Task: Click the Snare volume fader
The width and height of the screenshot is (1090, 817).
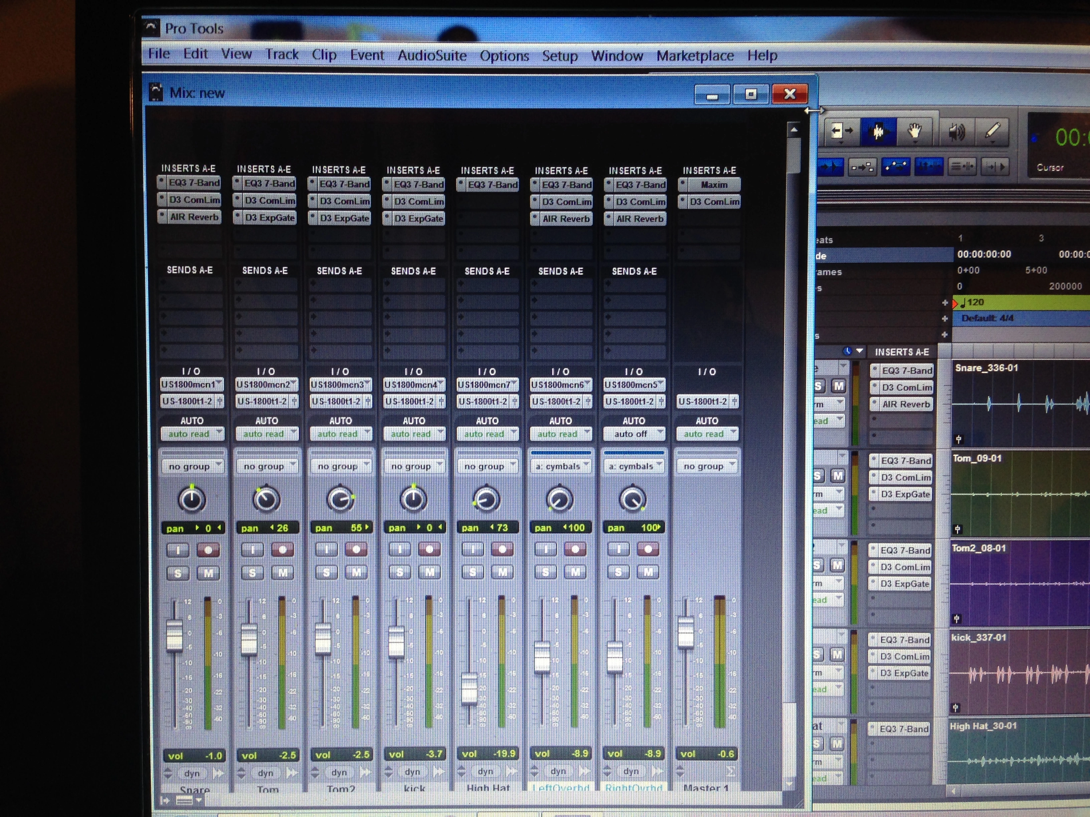Action: tap(174, 635)
